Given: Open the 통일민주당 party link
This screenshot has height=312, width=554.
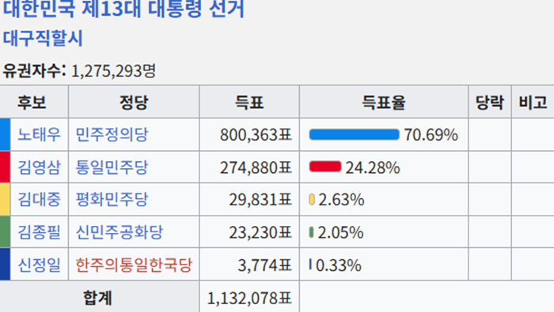Looking at the screenshot, I should [112, 167].
